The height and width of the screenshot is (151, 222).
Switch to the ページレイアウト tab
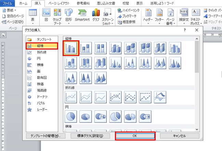59,3
